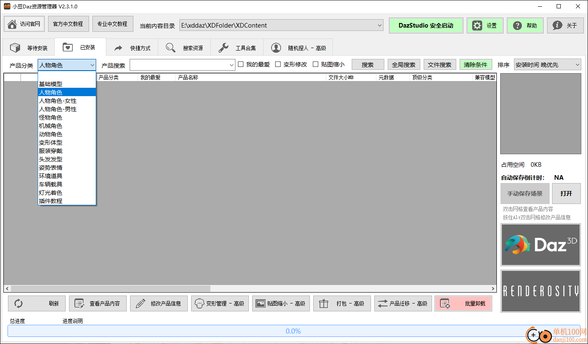This screenshot has height=344, width=588.
Task: Click the 搜索 button
Action: coord(368,65)
